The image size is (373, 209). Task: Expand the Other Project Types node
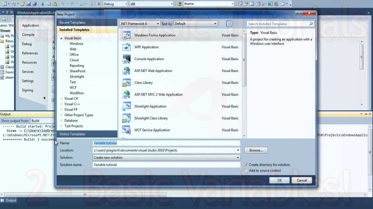click(x=61, y=115)
